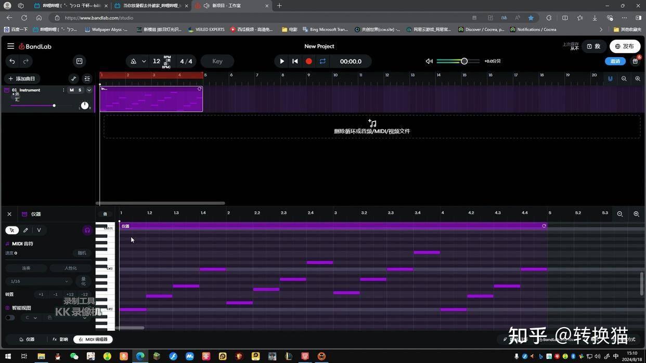Zoom in the arrangement timeline
Viewport: 646px width, 363px height.
(x=638, y=78)
